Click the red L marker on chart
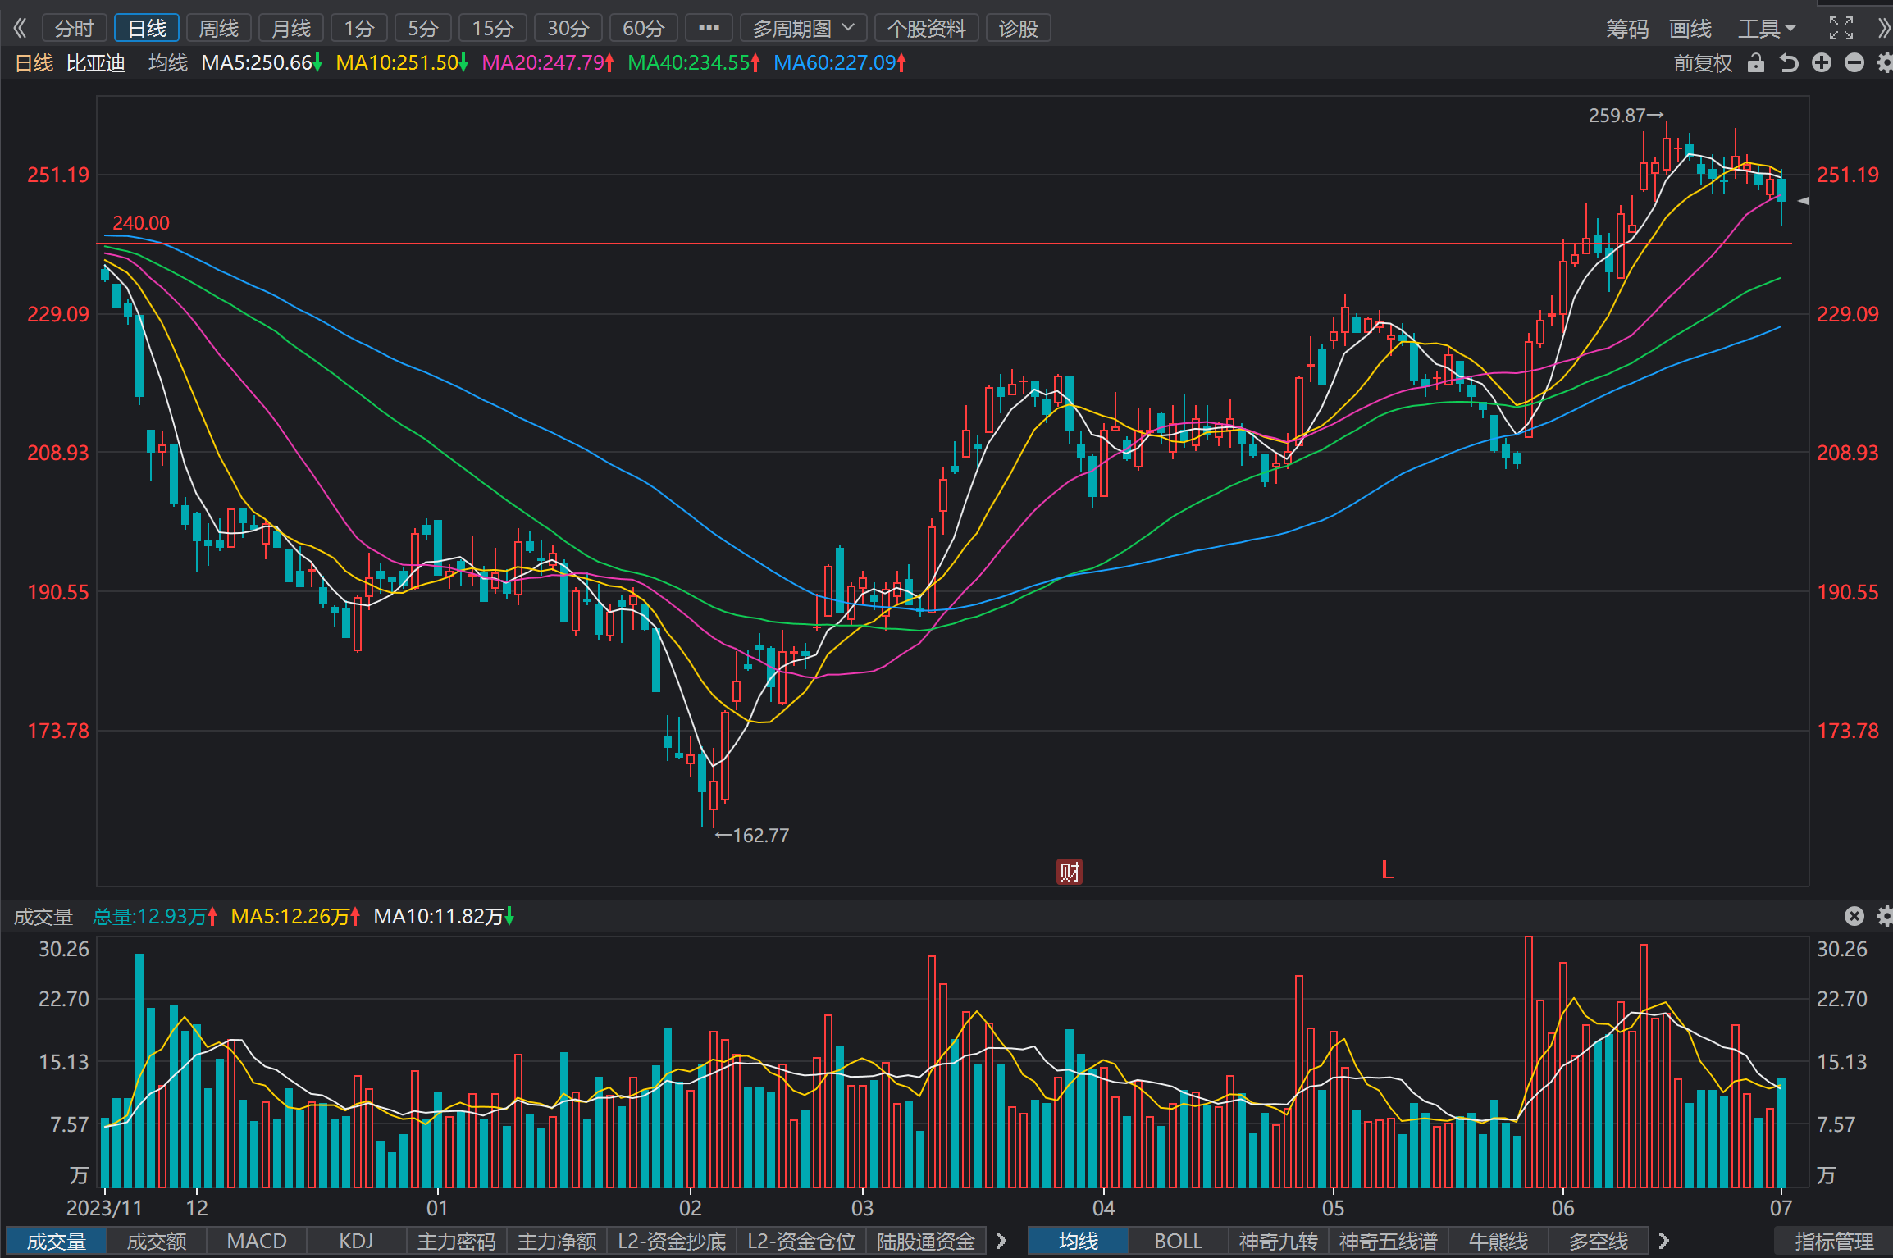1893x1258 pixels. click(x=1388, y=869)
